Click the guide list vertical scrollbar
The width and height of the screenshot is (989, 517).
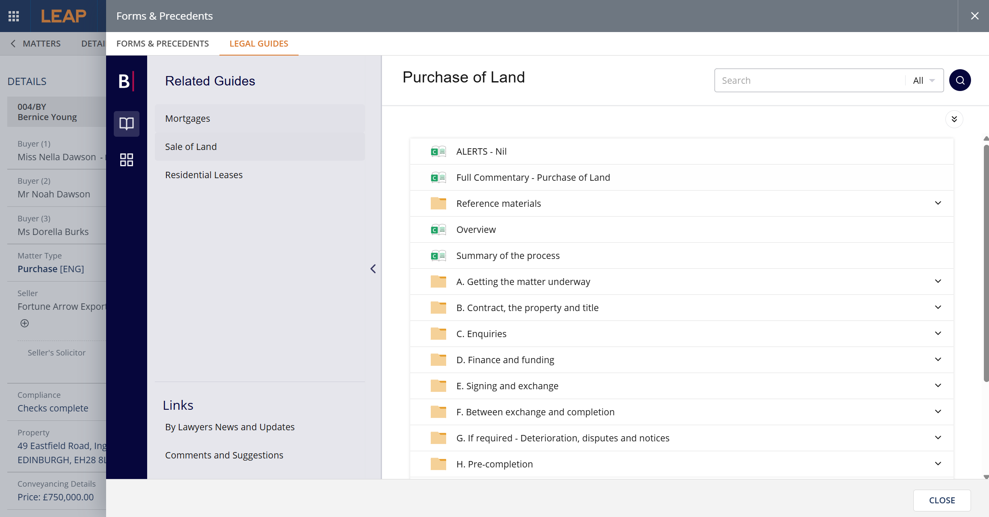[986, 263]
